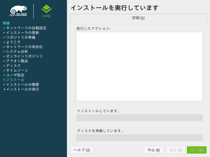Select タイムゾーン step label
The image size is (210, 157).
17,70
